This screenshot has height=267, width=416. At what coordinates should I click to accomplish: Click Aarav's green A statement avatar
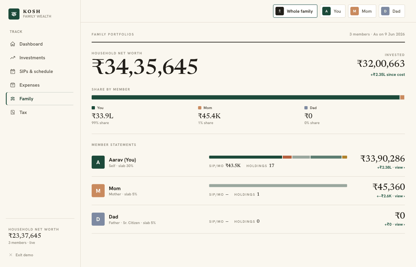(98, 162)
